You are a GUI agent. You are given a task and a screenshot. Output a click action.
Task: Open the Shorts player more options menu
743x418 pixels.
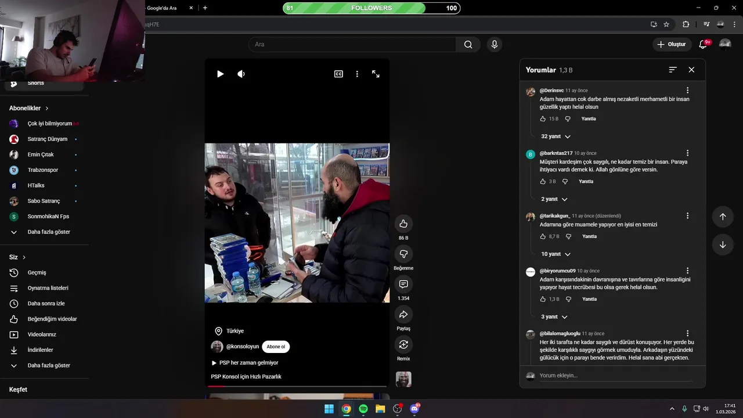[357, 74]
